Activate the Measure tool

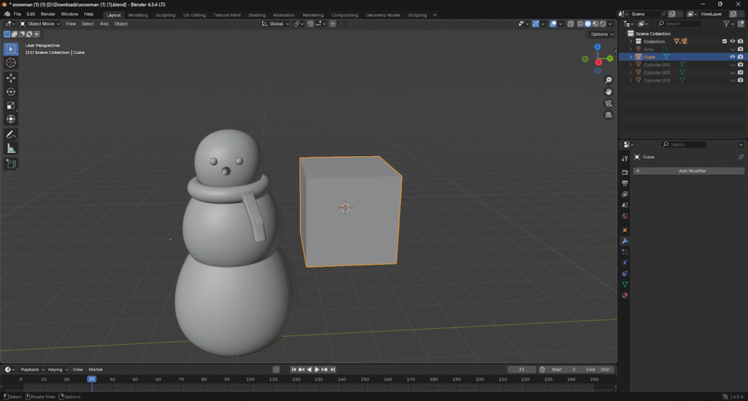click(x=11, y=149)
